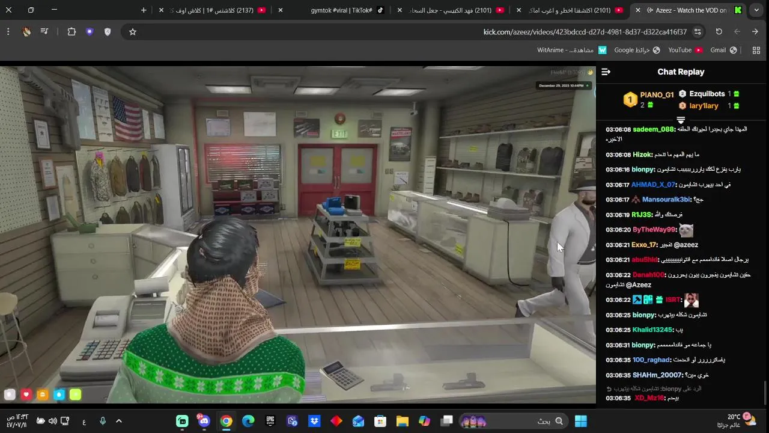Open site information tune icon
This screenshot has height=433, width=769.
tap(698, 32)
